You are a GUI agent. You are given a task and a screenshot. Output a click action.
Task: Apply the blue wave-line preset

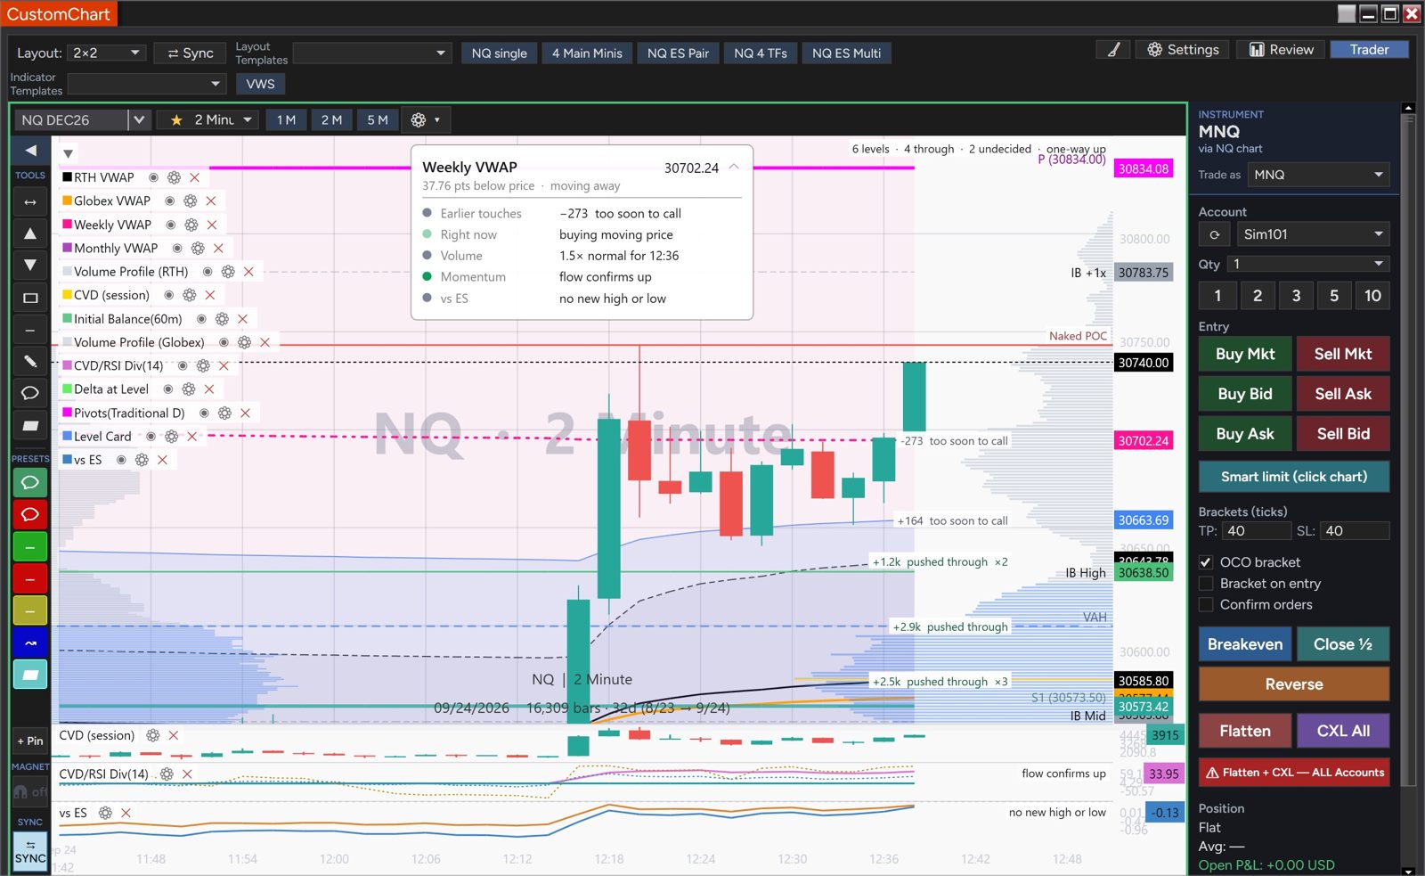coord(30,643)
